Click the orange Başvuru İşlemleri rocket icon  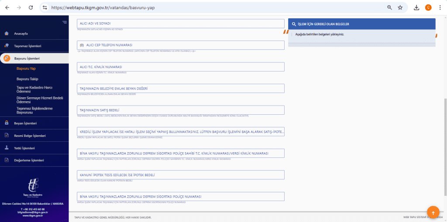click(7, 58)
